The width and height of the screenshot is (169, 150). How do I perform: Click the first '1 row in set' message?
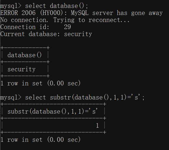coord(40,83)
